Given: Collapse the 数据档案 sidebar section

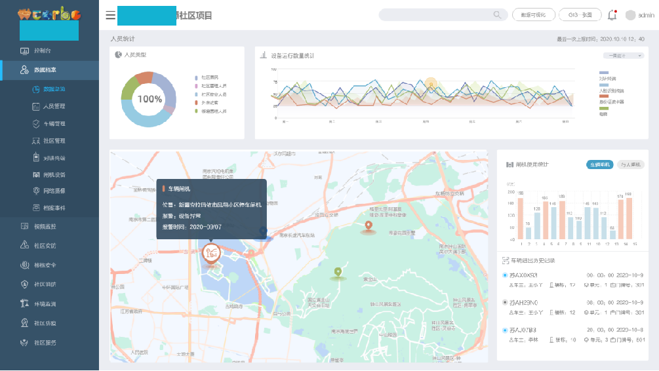Looking at the screenshot, I should coord(50,69).
